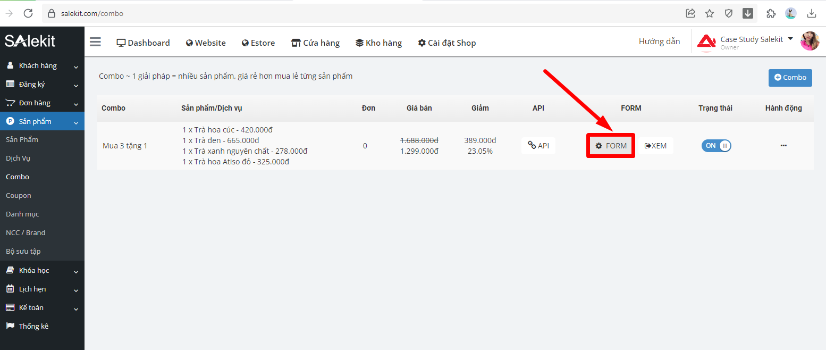Image resolution: width=826 pixels, height=350 pixels.
Task: Collapse the Sản phẩm sidebar menu
Action: tap(42, 121)
